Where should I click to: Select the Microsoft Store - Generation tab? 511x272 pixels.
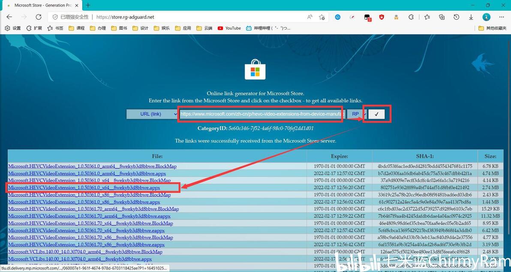point(42,5)
